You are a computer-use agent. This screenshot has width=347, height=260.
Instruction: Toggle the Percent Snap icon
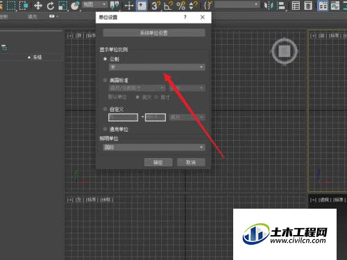pos(180,6)
